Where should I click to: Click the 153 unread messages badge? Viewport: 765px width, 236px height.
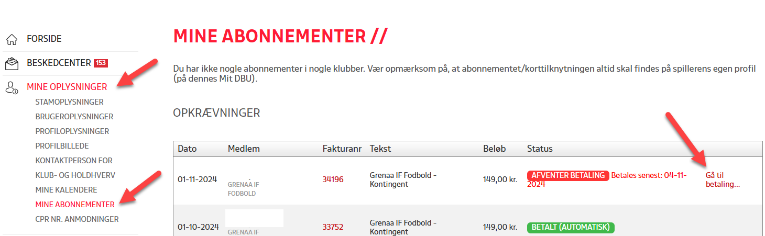pos(101,63)
